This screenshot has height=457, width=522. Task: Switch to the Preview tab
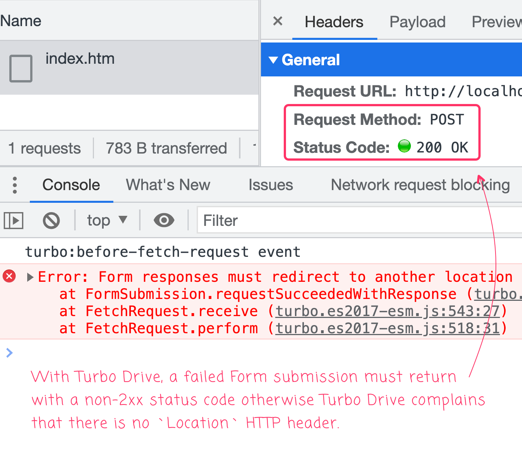[x=496, y=22]
